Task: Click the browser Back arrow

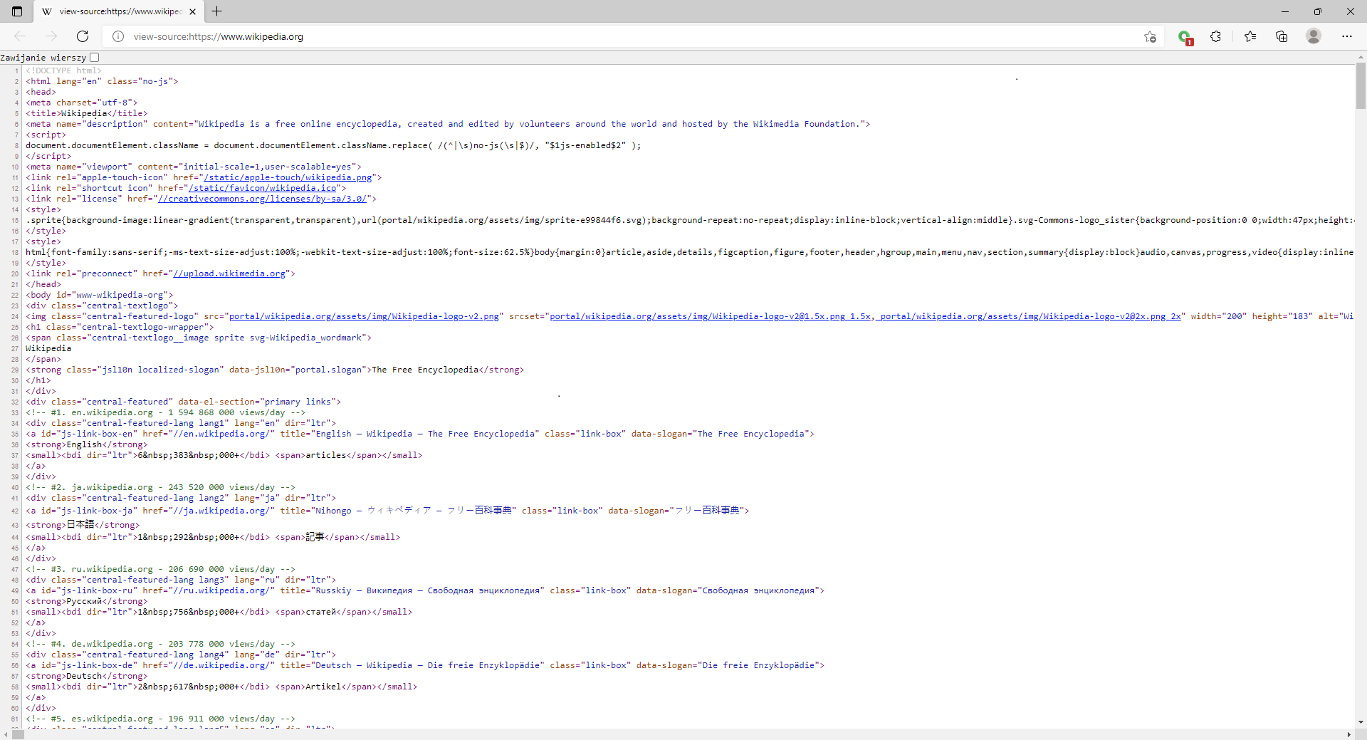Action: tap(20, 36)
